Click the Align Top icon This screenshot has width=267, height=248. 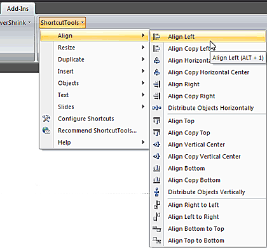tap(157, 121)
